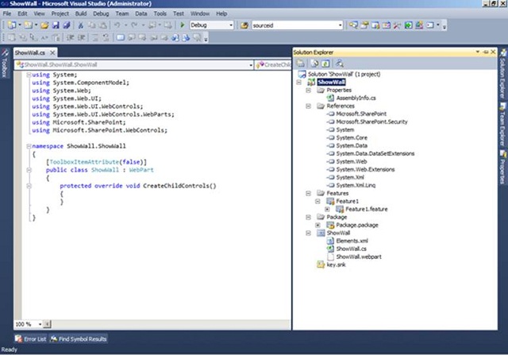Viewport: 508px width, 355px height.
Task: Open the sourceid find combo dropdown
Action: (341, 25)
